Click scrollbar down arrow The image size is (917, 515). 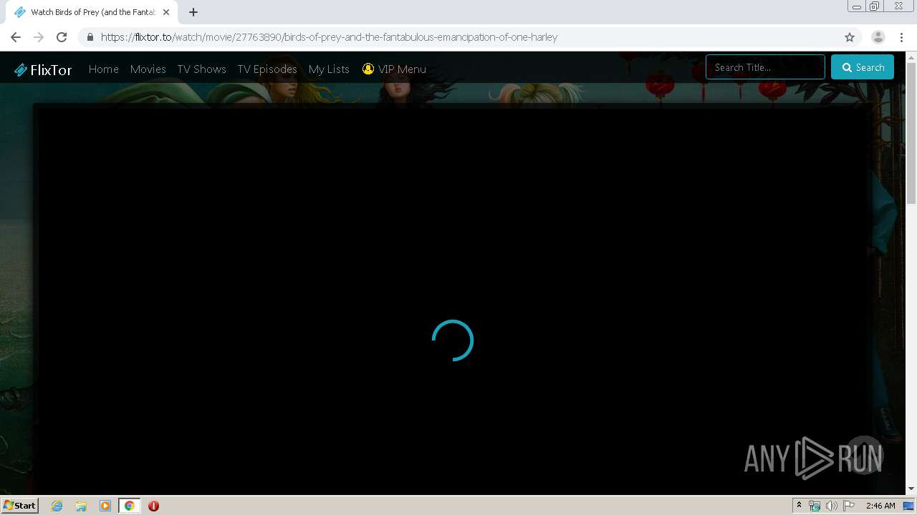911,489
